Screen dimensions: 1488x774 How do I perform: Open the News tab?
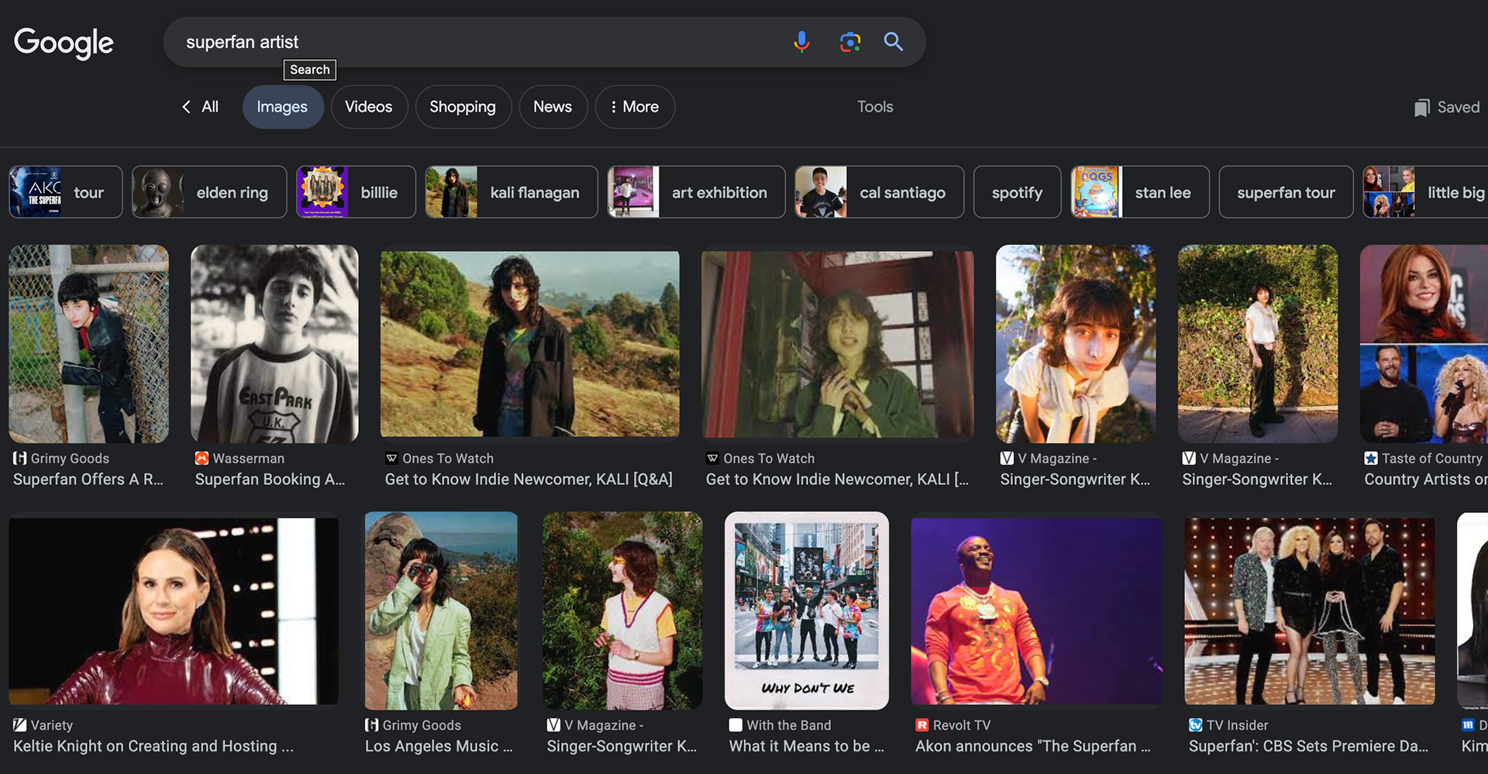point(553,107)
